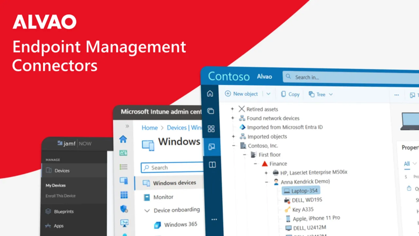Select Apple, iPhone 11 Pro tree row

313,218
